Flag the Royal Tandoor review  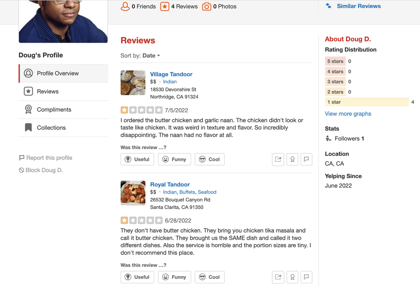(x=307, y=277)
